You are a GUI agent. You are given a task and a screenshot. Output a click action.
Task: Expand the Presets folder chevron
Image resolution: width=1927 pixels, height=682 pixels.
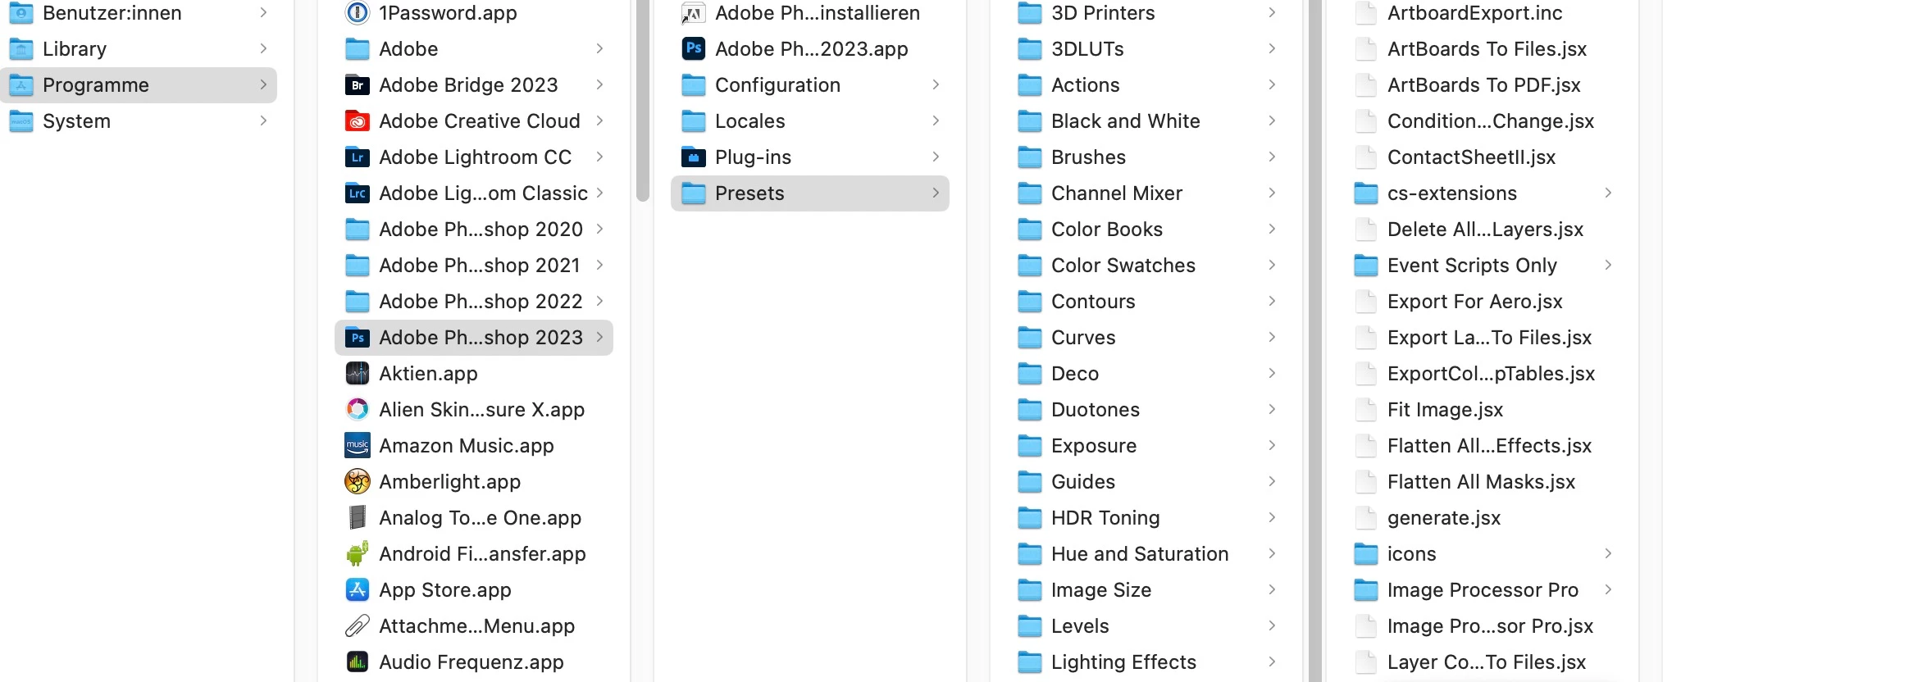tap(936, 193)
